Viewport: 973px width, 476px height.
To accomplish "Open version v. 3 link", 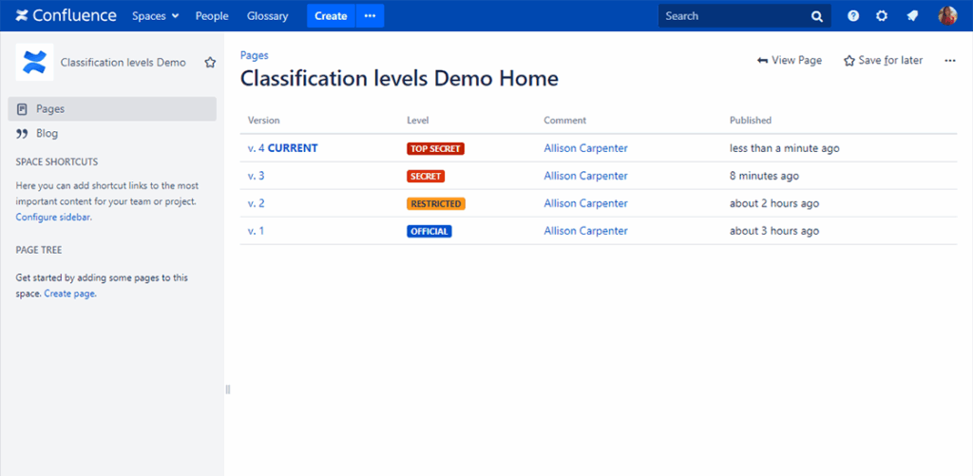I will (256, 176).
